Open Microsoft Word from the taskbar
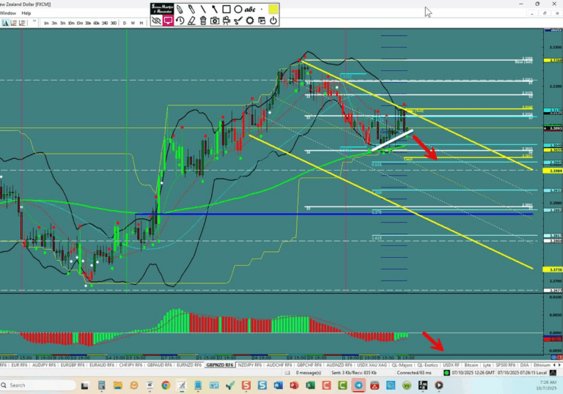Screen dimensions: 563x394 pos(278,385)
